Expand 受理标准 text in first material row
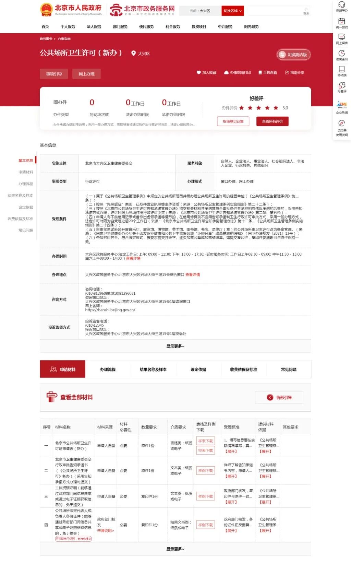The width and height of the screenshot is (351, 563). [x=231, y=451]
